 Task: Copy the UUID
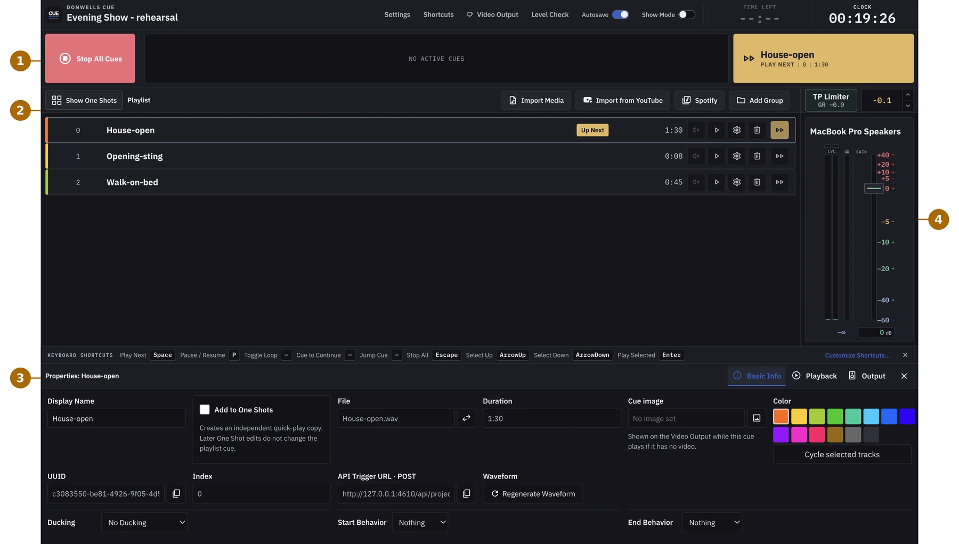pos(176,494)
